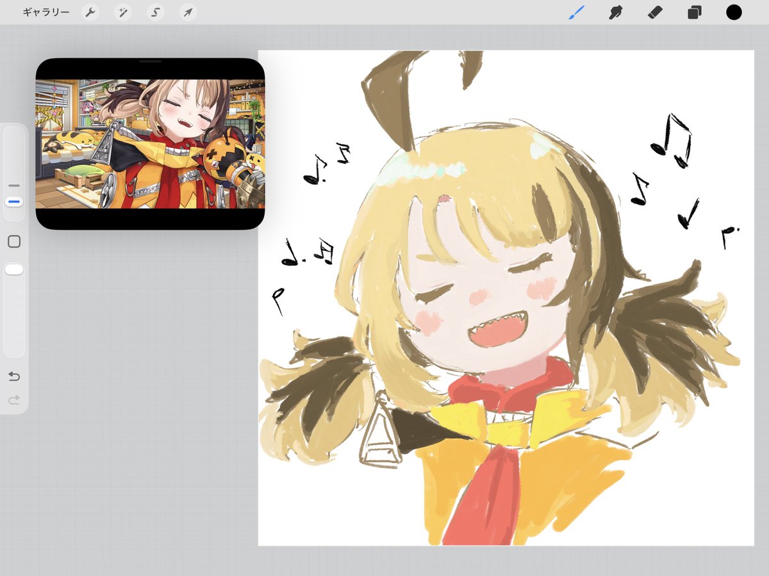
Task: Tap the reference window top drag handle
Action: [150, 61]
